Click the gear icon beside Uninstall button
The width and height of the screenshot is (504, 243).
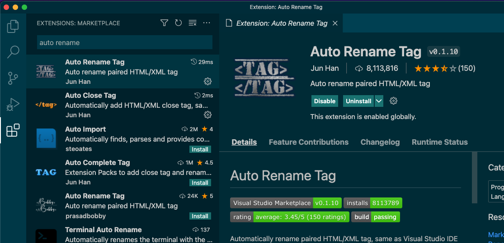(393, 101)
